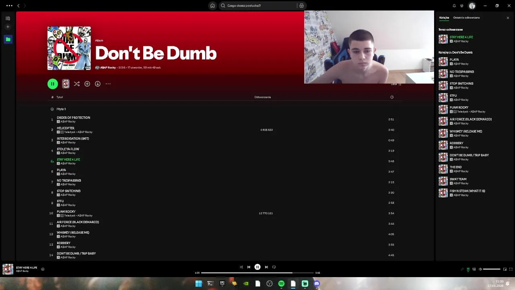
Task: Open the lyrics microphone icon
Action: [x=462, y=269]
